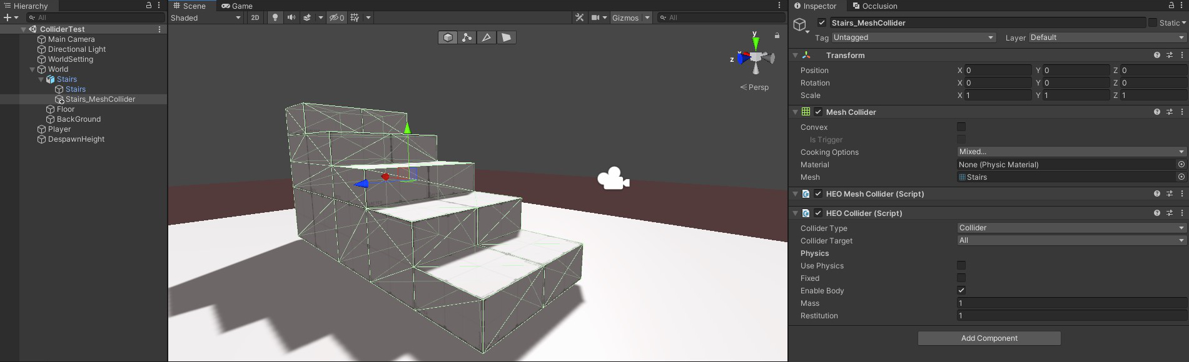The image size is (1189, 362).
Task: Toggle hidden objects visibility icon
Action: point(337,17)
